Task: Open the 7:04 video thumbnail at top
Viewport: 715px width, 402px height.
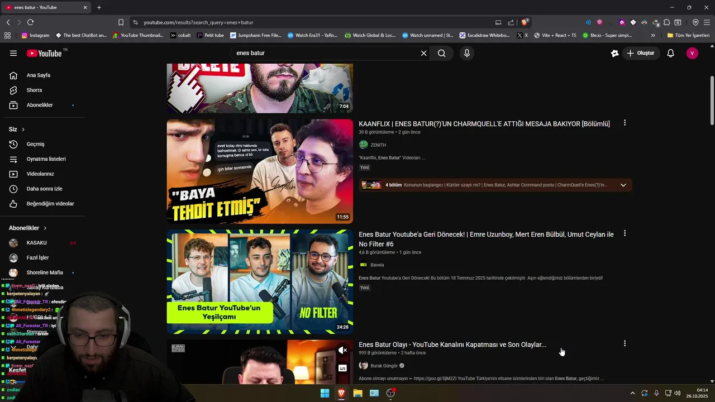Action: coord(260,88)
